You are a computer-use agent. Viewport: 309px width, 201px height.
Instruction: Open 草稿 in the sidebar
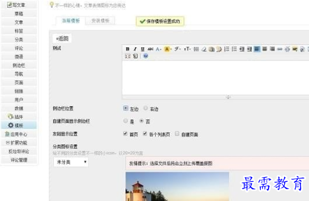point(19,14)
